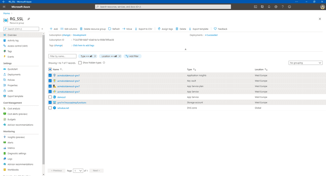
Task: Open Access control (IAM)
Action: click(17, 46)
